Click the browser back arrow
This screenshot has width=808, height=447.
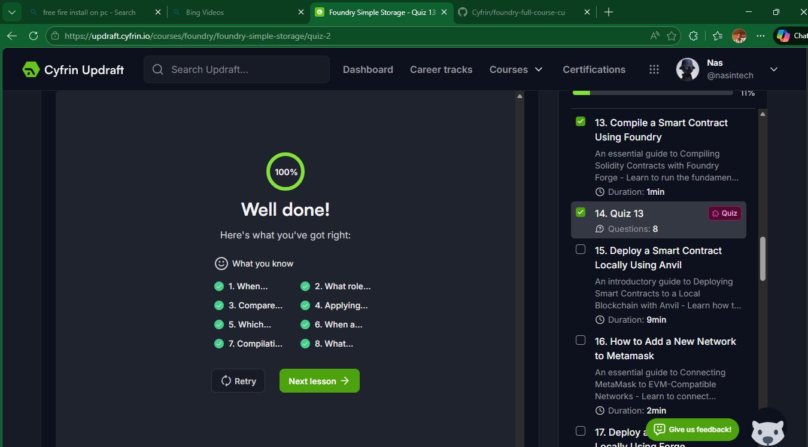(x=11, y=36)
